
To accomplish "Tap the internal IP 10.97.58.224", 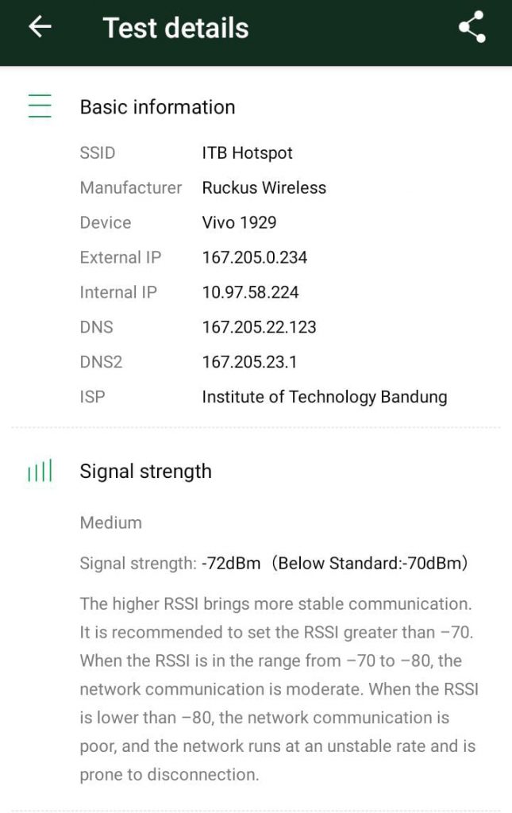I will [250, 292].
